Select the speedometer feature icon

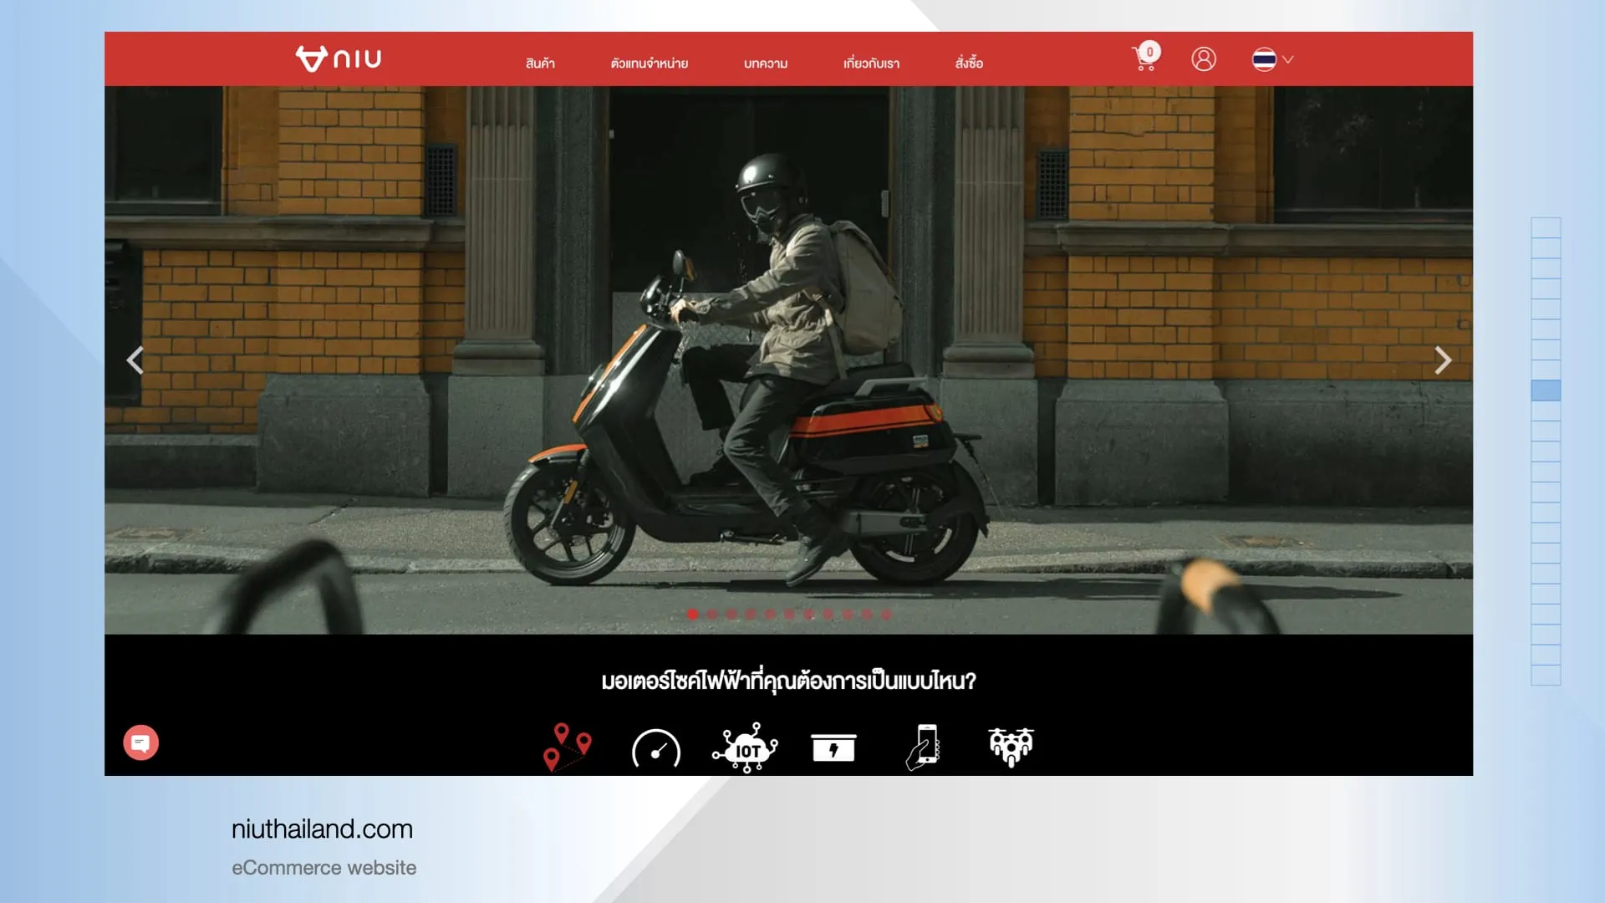pos(656,748)
